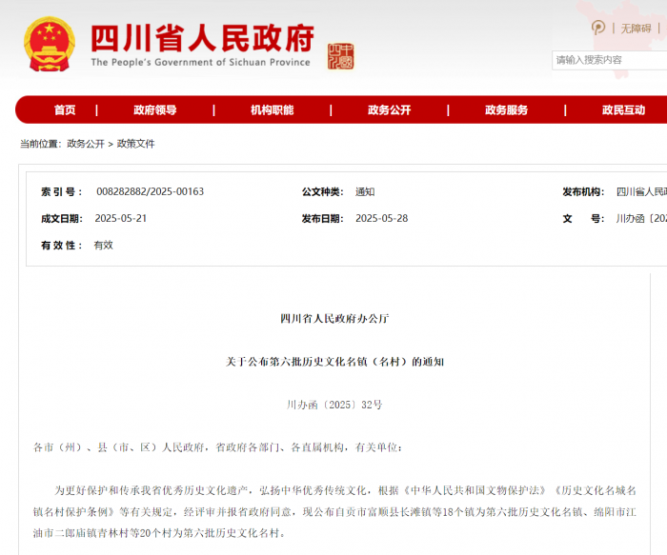Click the national emblem logo
The image size is (667, 555).
click(50, 44)
